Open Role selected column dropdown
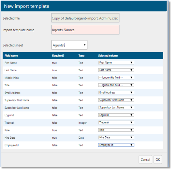This screenshot has height=170, width=172. [116, 130]
